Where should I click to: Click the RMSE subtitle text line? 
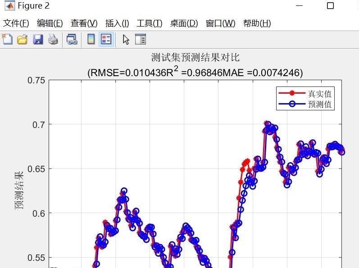(x=195, y=73)
